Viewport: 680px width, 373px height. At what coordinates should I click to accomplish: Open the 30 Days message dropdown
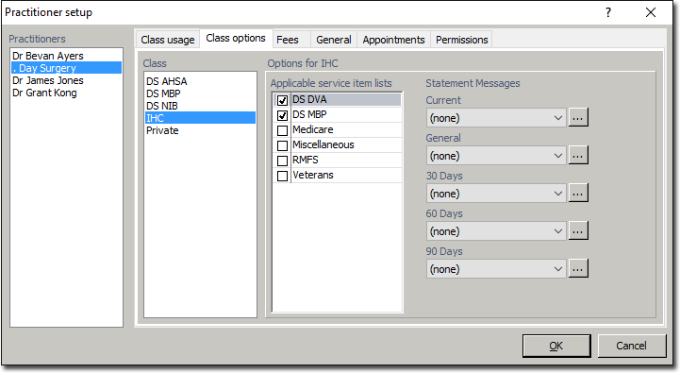tap(496, 194)
